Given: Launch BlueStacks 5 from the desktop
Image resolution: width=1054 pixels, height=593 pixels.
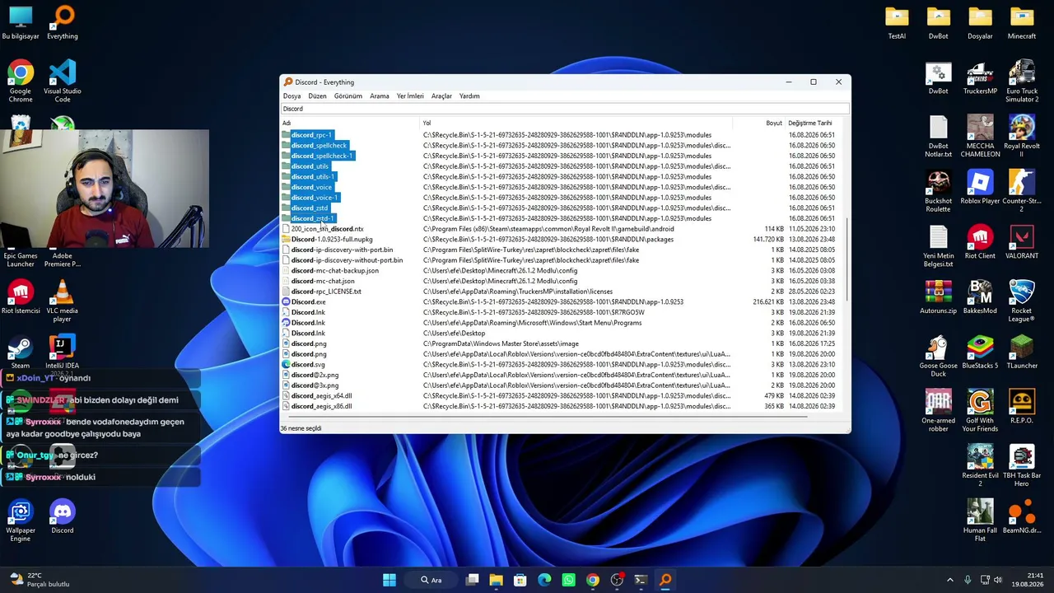Looking at the screenshot, I should pos(980,353).
